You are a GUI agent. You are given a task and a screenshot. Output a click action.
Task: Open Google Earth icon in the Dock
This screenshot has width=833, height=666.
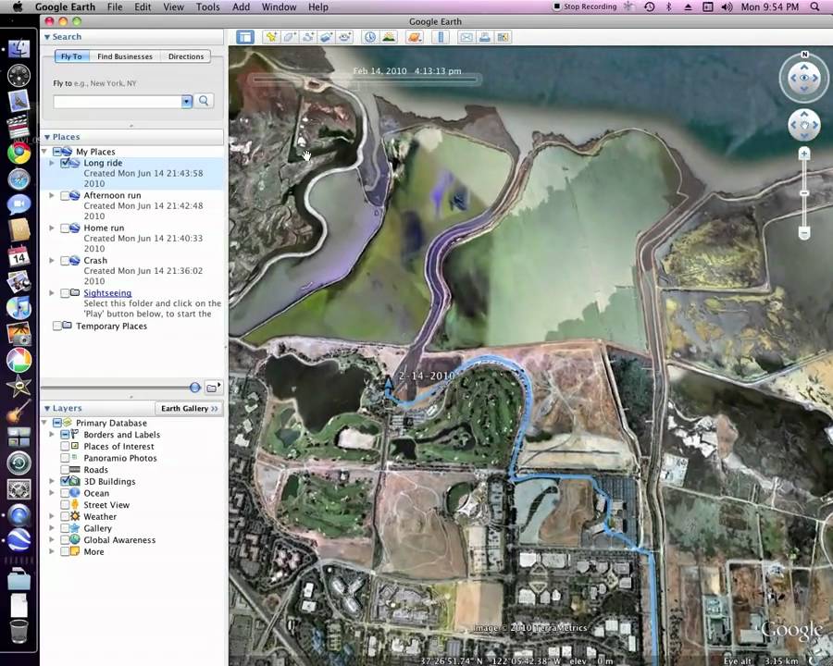pos(19,540)
